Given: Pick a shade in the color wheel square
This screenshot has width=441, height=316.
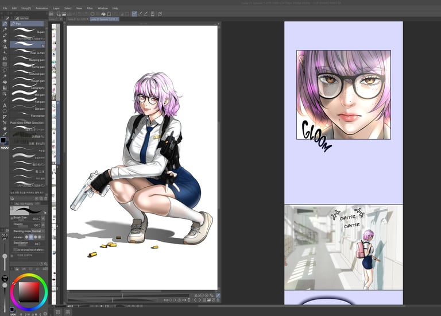Looking at the screenshot, I should click(29, 292).
